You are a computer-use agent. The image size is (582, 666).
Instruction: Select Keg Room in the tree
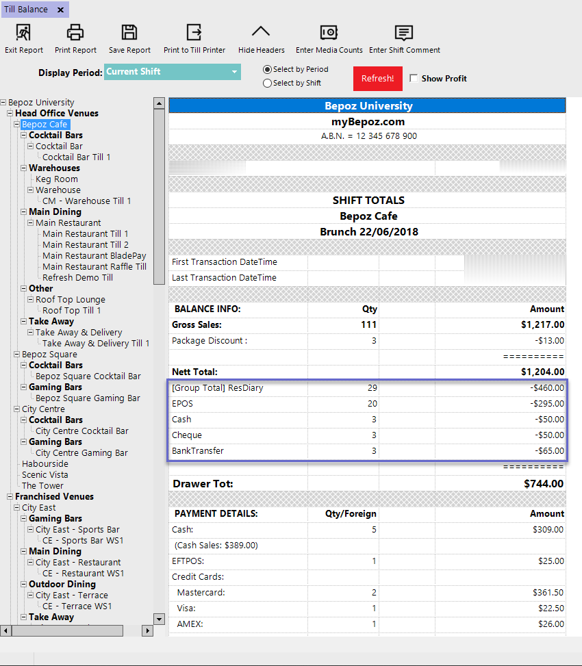pos(57,179)
